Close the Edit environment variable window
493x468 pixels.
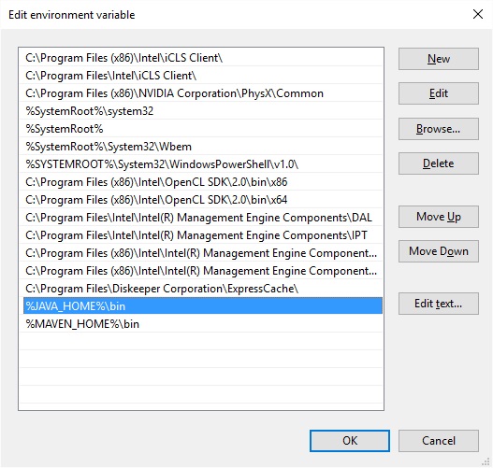(478, 14)
